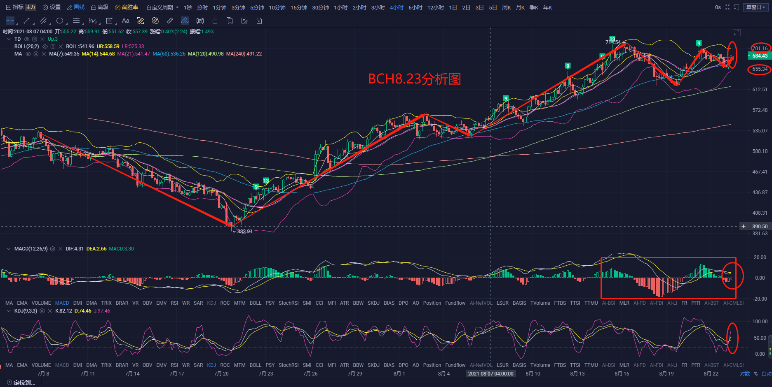Select the trend line drawing tool
Image resolution: width=772 pixels, height=387 pixels.
[27, 21]
